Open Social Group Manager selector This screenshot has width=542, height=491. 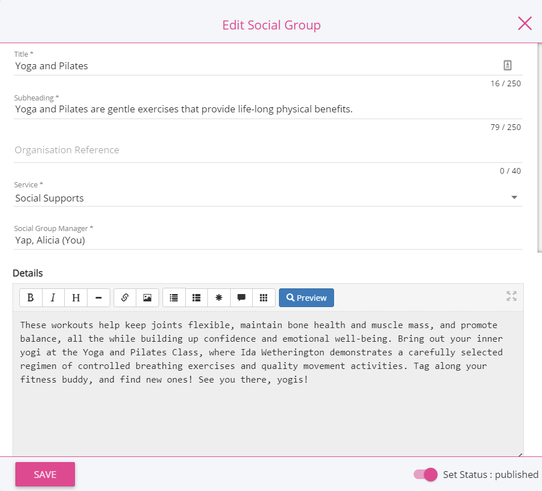268,240
